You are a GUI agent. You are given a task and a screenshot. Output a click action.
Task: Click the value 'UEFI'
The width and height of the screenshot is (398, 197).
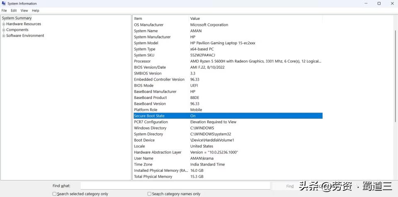(194, 85)
